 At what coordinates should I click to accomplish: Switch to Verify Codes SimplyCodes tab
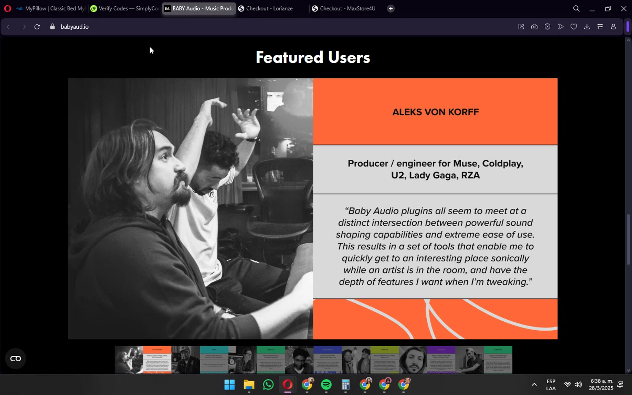click(x=125, y=8)
